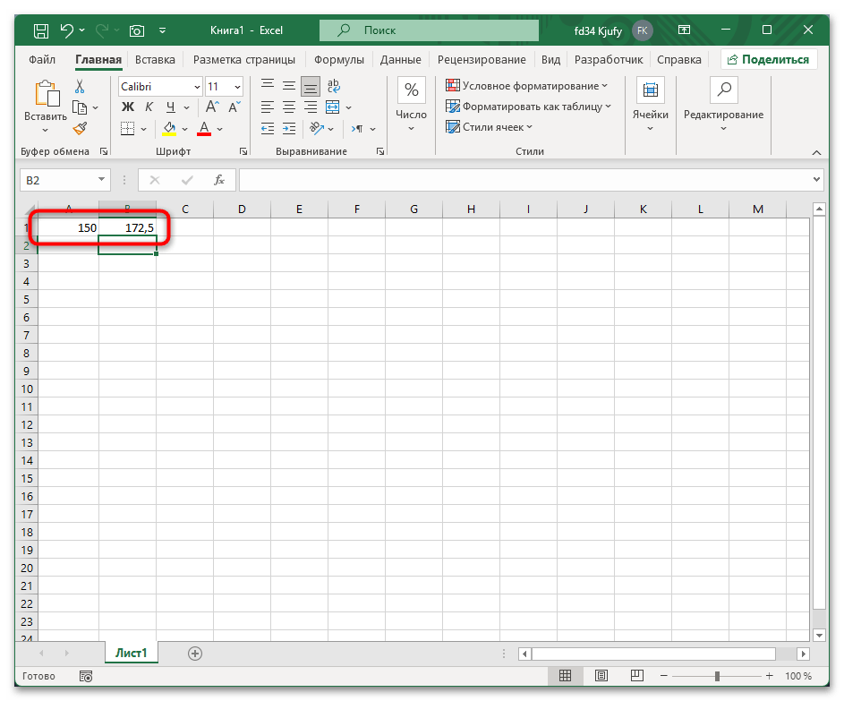This screenshot has height=701, width=844.
Task: Open Число number format group
Action: click(411, 105)
